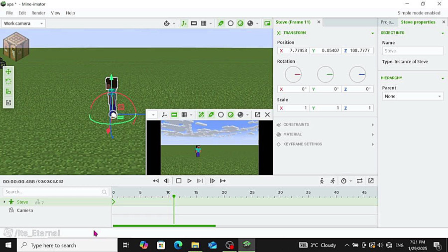Open grid options dropdown in main viewport toolbar
Image resolution: width=448 pixels, height=252 pixels.
pos(211,23)
